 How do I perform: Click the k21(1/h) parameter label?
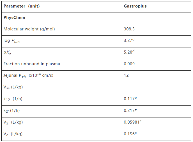[12, 110]
